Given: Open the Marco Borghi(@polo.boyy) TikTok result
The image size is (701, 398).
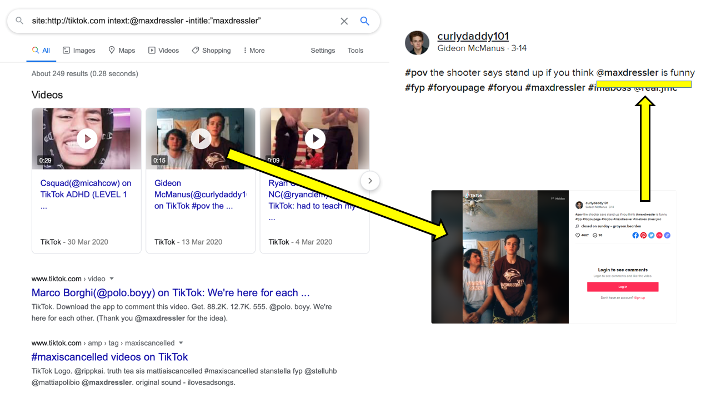Looking at the screenshot, I should point(171,293).
